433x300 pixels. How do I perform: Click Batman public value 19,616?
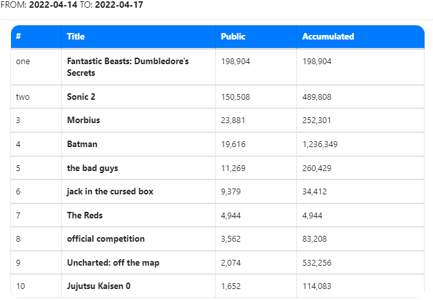click(x=233, y=144)
